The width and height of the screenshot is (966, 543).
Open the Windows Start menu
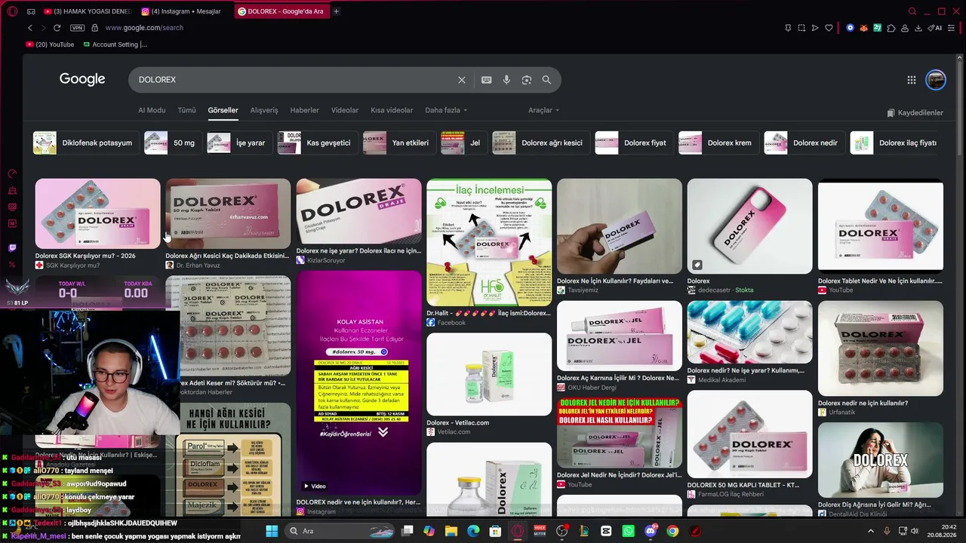coord(272,531)
